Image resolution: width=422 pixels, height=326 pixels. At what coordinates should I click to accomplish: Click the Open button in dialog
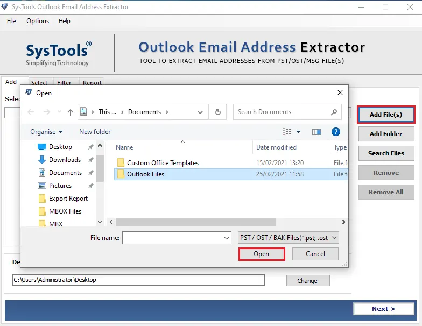262,254
